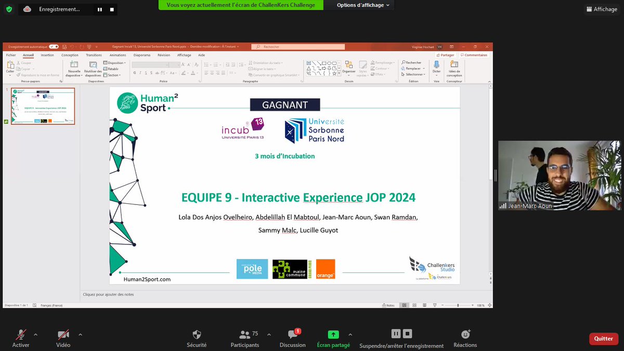Open the Réactions emoji menu
The image size is (624, 351).
pyautogui.click(x=465, y=338)
